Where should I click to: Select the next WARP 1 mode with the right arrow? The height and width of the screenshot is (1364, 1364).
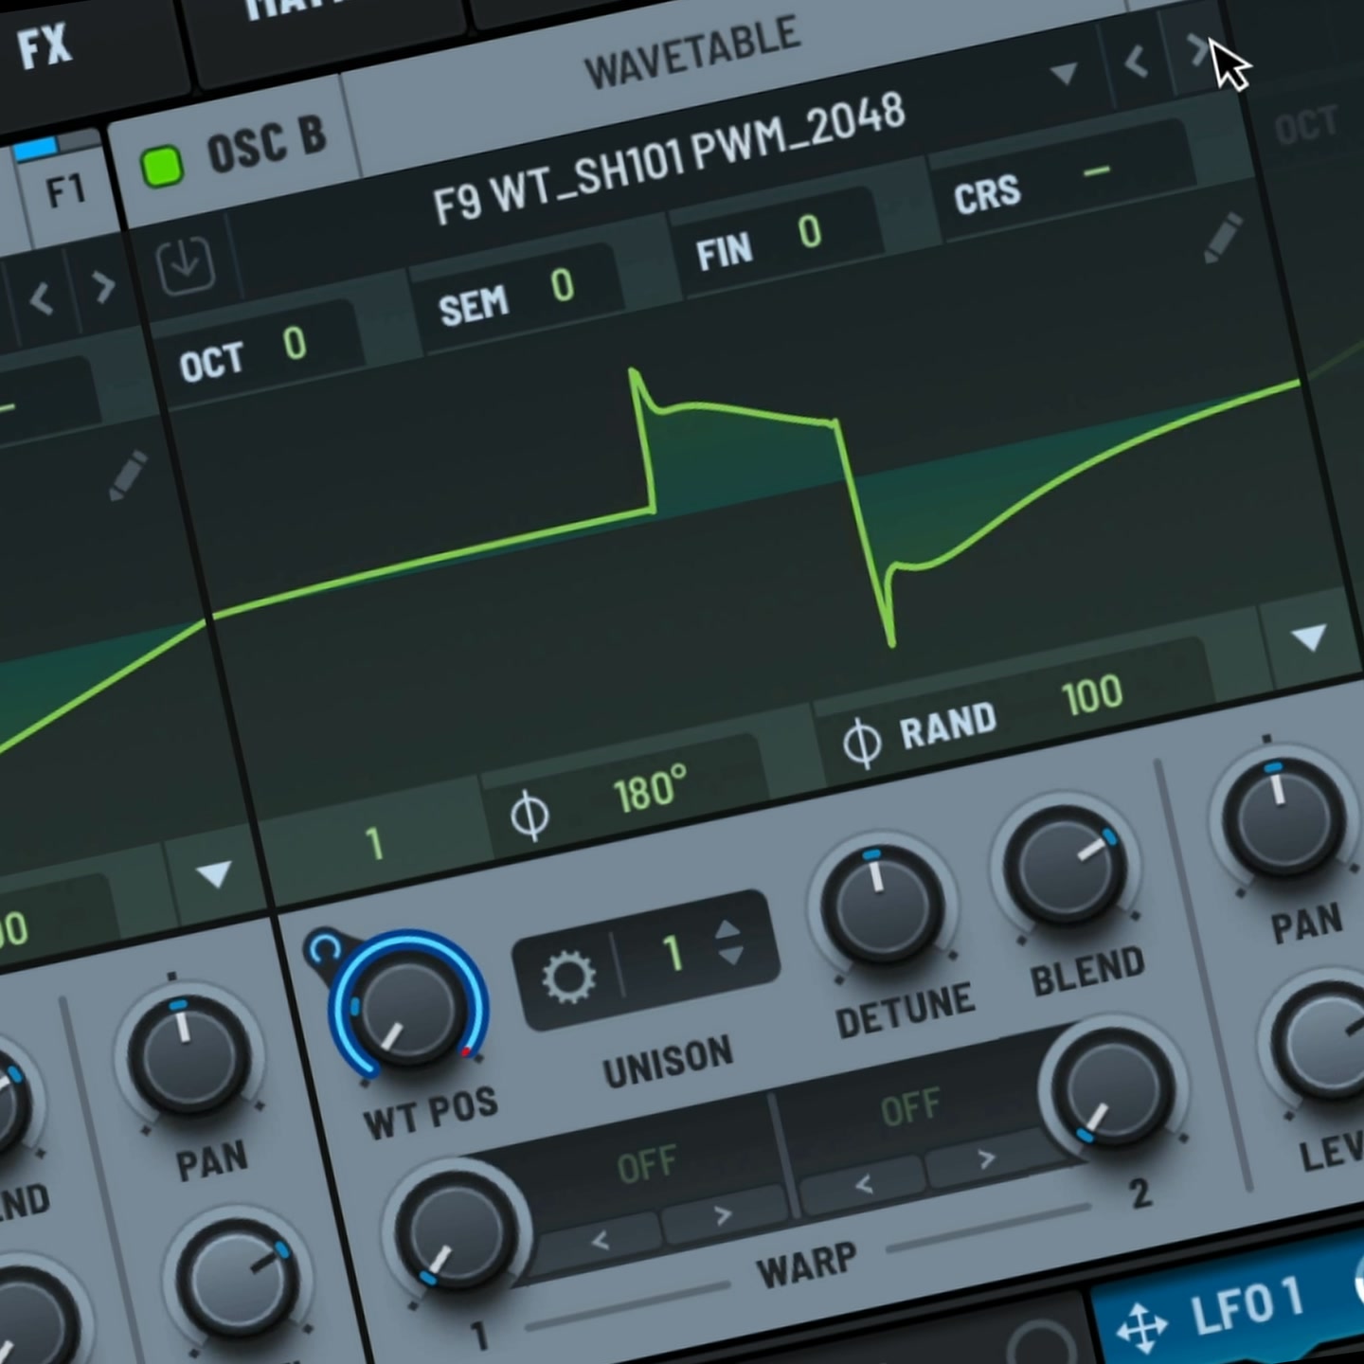pos(723,1213)
